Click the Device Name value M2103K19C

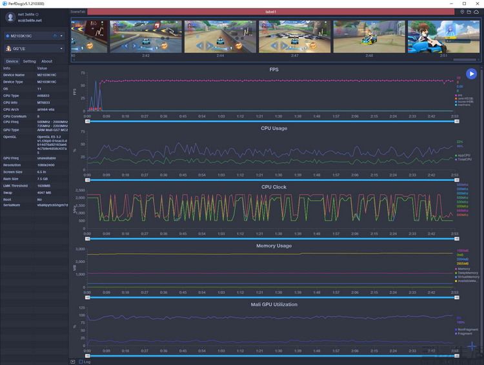[46, 75]
